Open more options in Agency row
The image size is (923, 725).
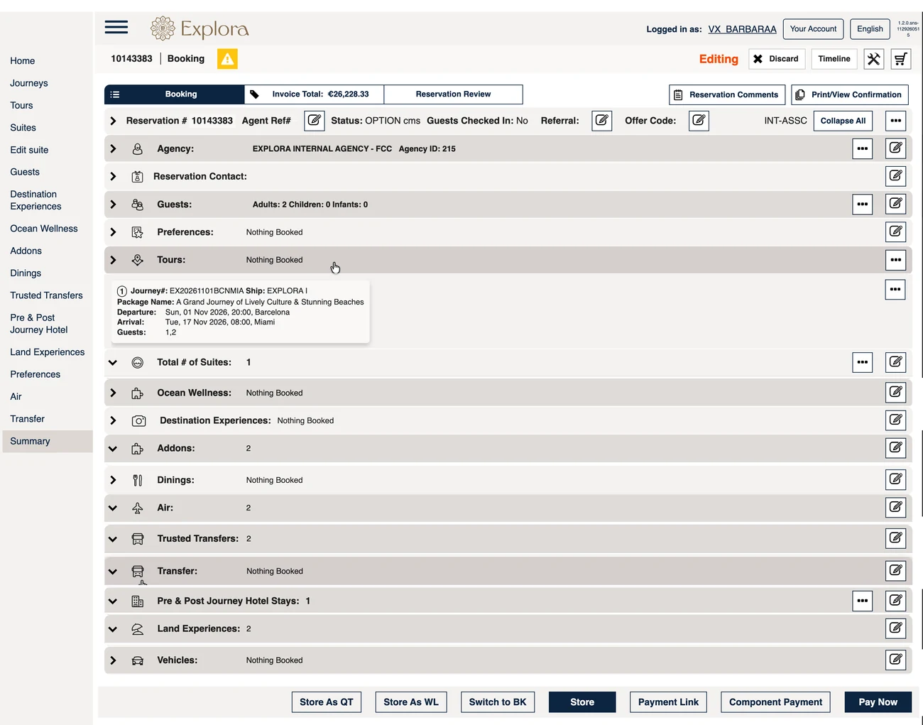862,148
